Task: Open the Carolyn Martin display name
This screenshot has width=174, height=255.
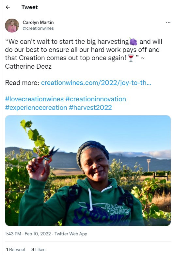Action: pyautogui.click(x=38, y=22)
